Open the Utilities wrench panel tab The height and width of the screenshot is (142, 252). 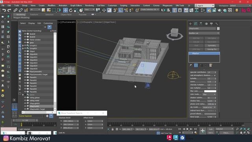(217, 24)
